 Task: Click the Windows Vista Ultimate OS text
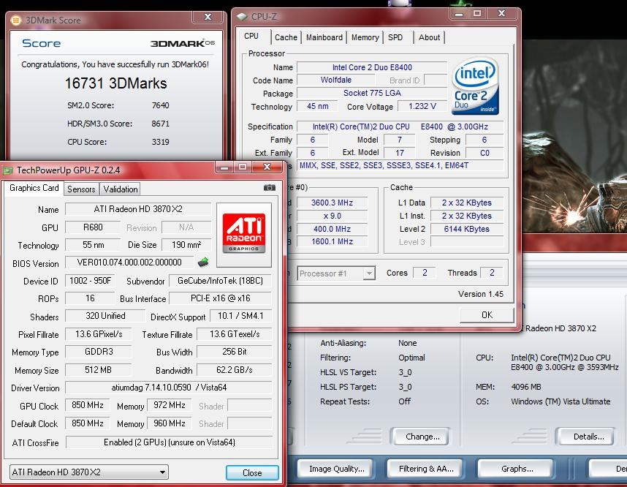(x=560, y=401)
